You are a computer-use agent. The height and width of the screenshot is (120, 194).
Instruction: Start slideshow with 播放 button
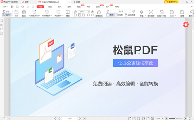68,13
